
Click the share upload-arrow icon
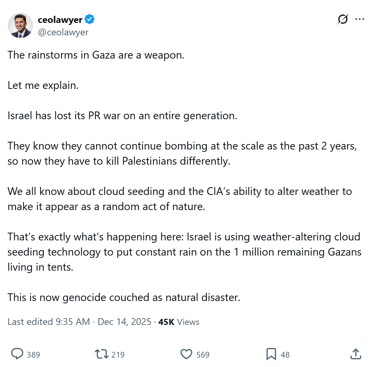pyautogui.click(x=356, y=354)
